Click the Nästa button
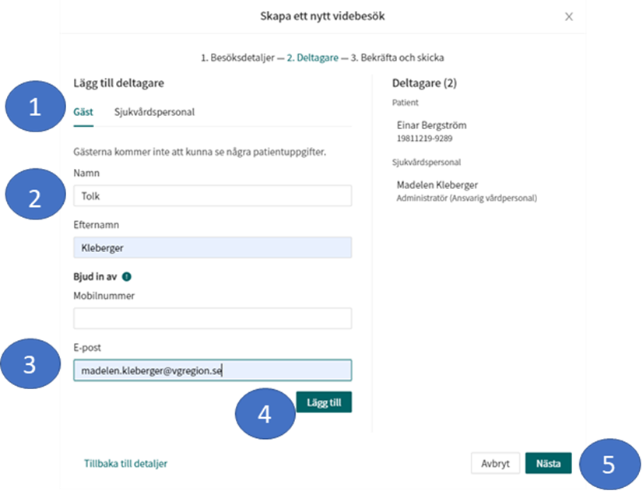643x491 pixels. coord(549,463)
